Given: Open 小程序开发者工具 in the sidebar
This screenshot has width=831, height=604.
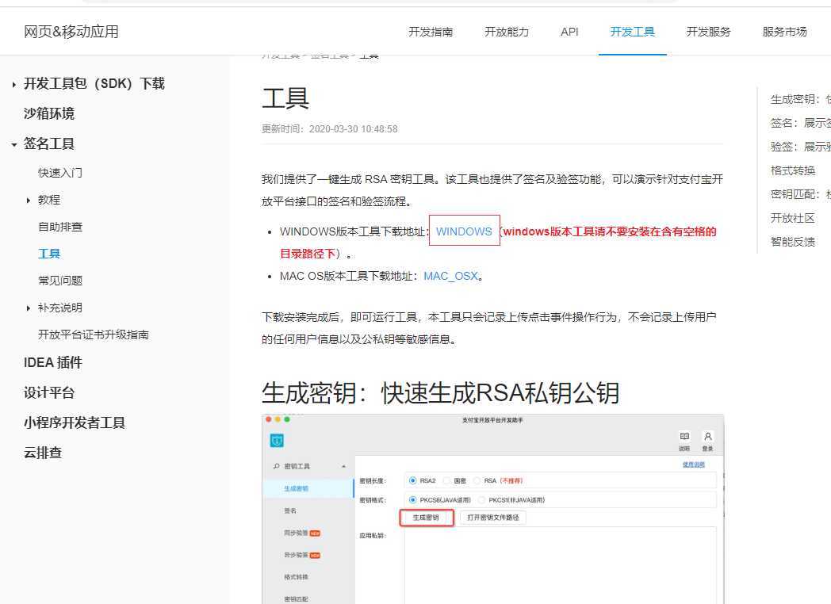Looking at the screenshot, I should [75, 422].
